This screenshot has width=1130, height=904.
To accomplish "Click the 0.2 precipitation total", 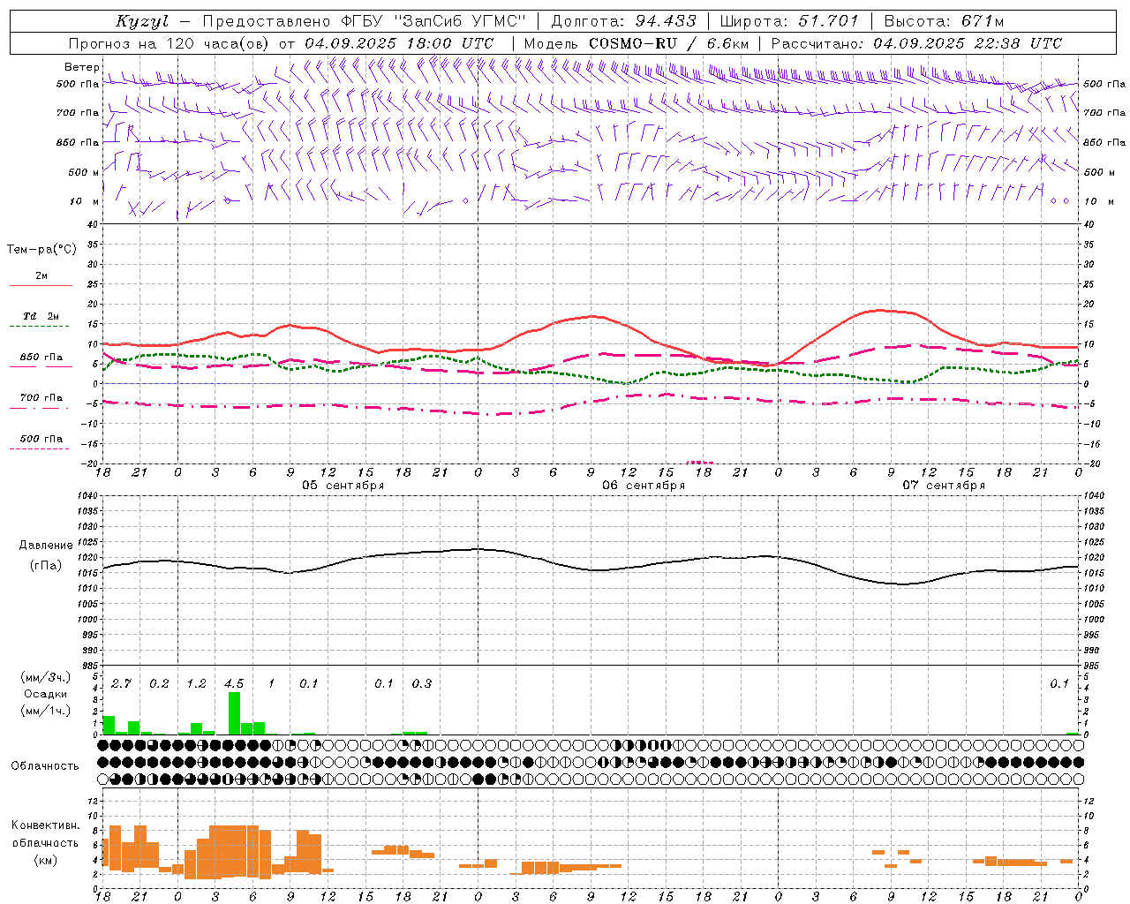I will pyautogui.click(x=159, y=683).
